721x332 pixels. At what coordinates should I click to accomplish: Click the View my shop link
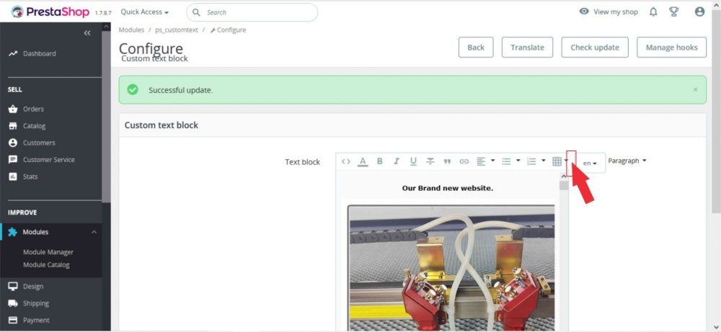coord(609,12)
